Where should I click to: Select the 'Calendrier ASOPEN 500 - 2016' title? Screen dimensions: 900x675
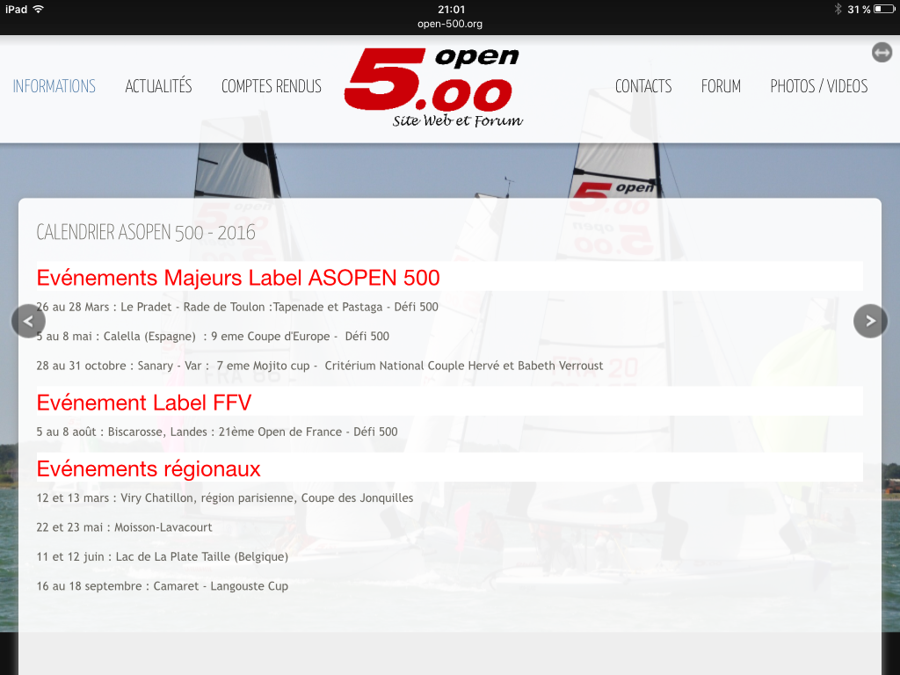[x=146, y=232]
